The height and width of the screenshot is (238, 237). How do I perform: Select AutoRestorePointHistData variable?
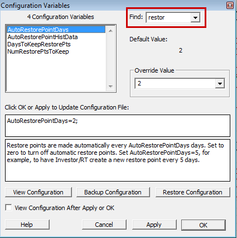click(42, 37)
